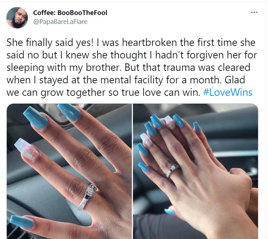Screen dimensions: 268x239
Task: Select the tweet text starting "She finally said yes"
Action: tap(132, 67)
